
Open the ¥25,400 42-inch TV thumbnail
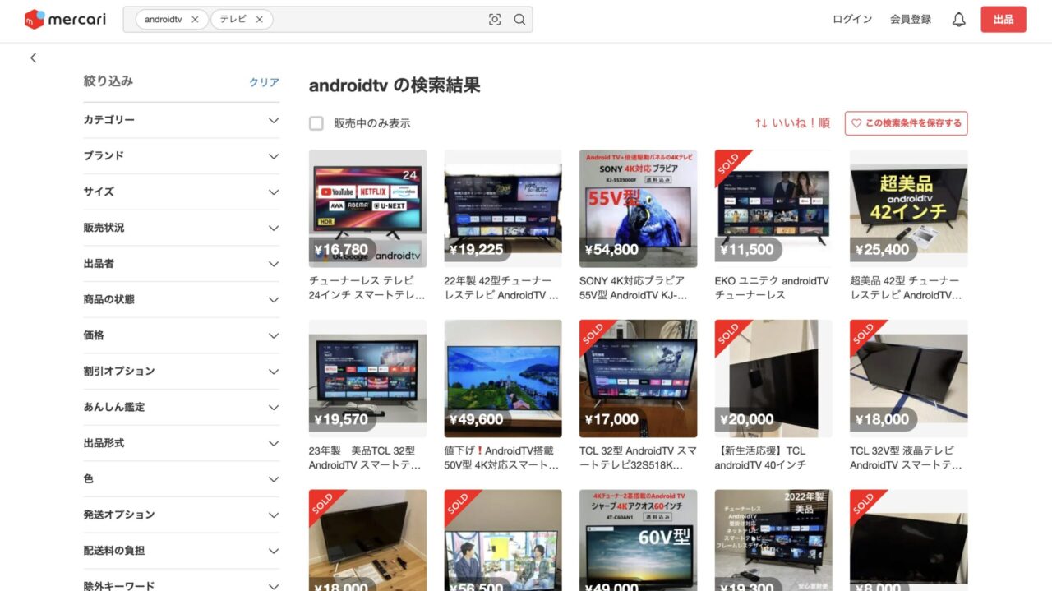pos(909,209)
